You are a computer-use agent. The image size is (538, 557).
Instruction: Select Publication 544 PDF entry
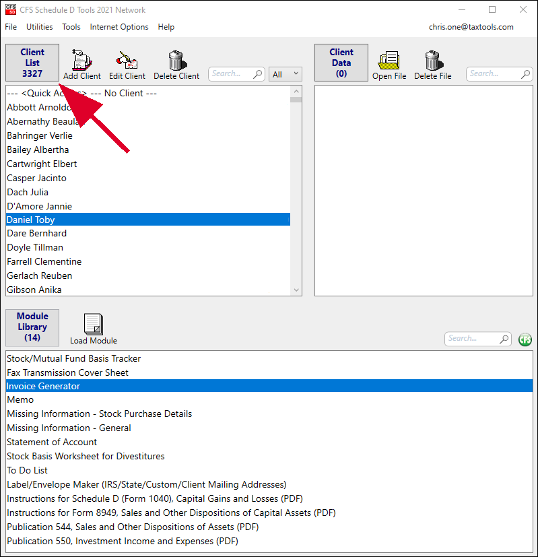(x=269, y=527)
